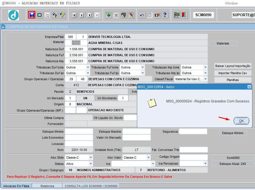Click the Save (floppy disk) toolbar icon

coord(32,15)
